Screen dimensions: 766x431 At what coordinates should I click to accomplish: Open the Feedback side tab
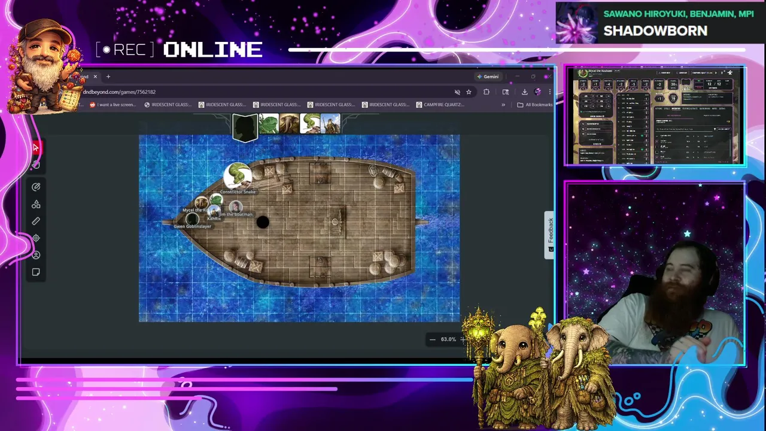click(550, 235)
